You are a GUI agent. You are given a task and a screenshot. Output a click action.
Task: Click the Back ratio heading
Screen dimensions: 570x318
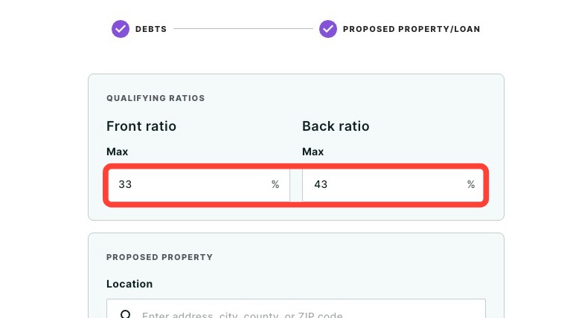pyautogui.click(x=336, y=126)
